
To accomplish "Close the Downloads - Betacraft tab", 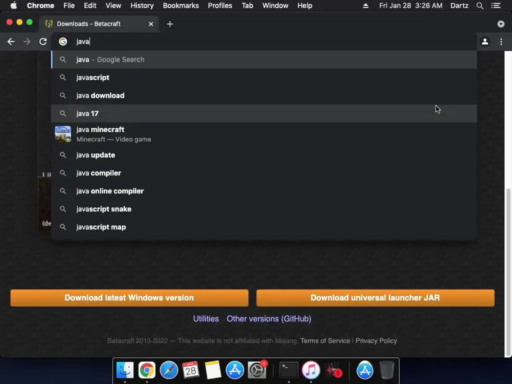I will 151,24.
